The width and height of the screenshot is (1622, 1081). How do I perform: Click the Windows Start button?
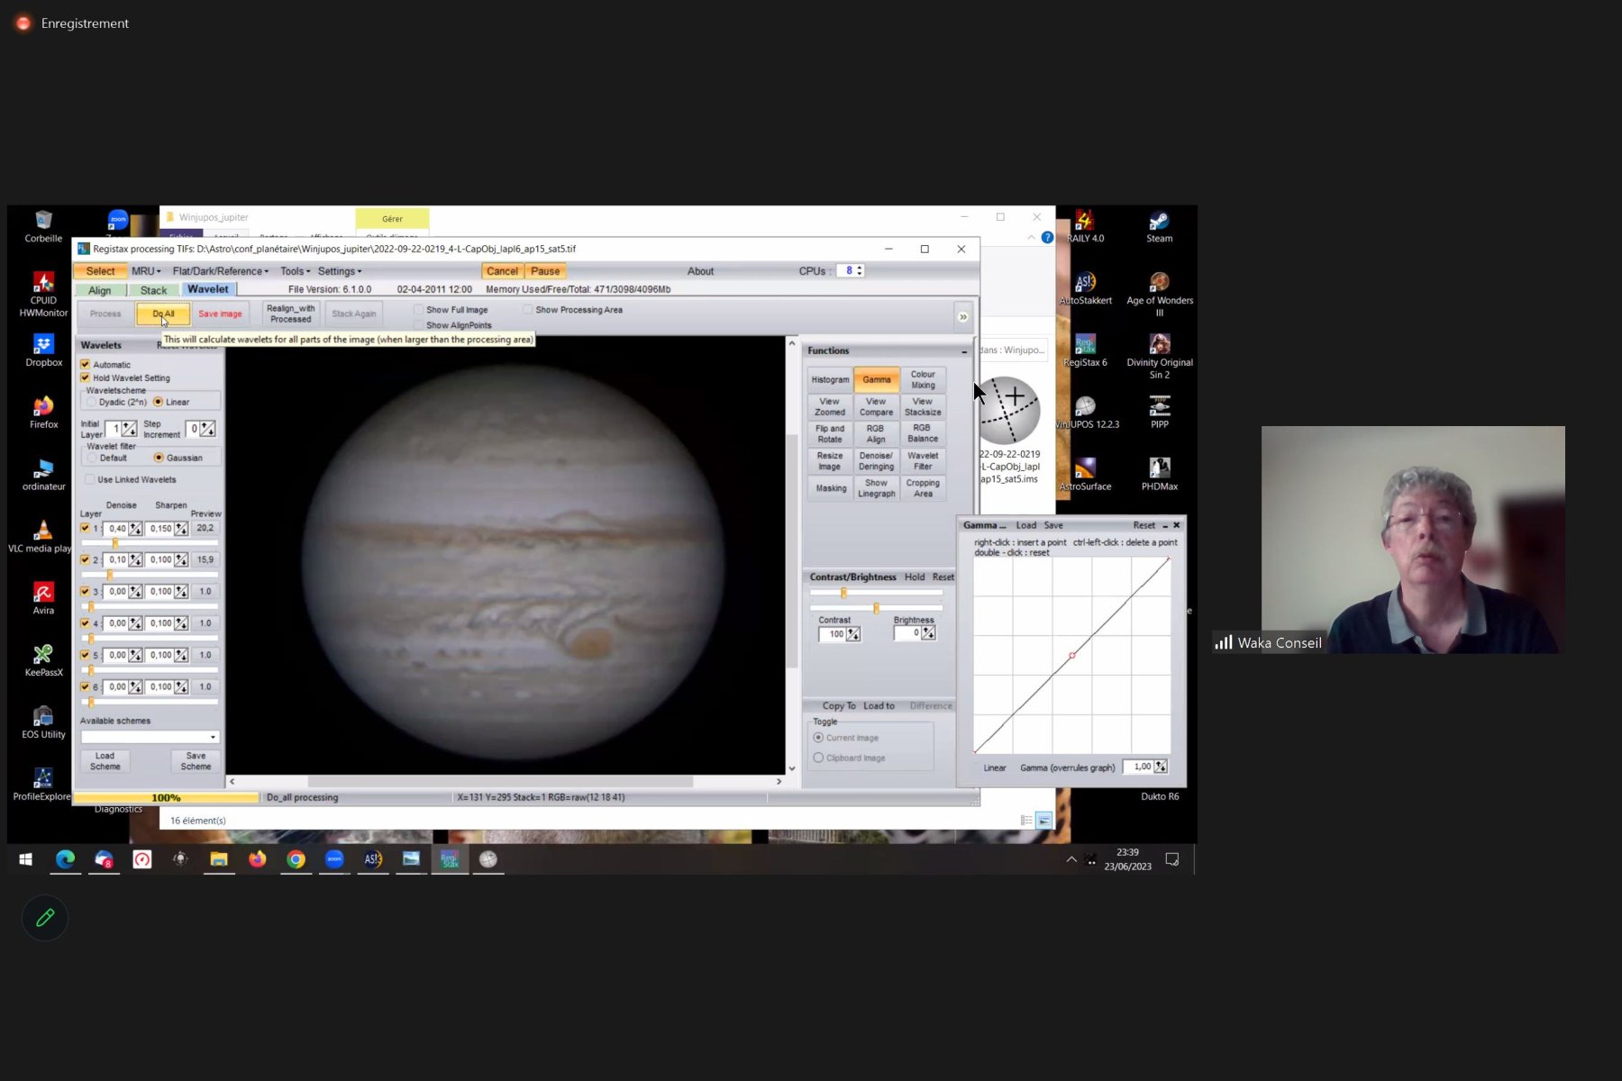coord(26,859)
